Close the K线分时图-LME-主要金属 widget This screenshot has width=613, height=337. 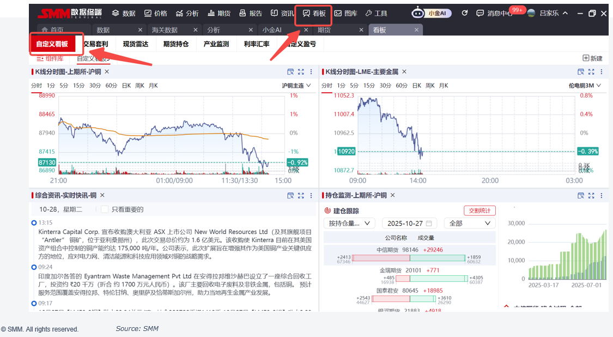point(404,71)
